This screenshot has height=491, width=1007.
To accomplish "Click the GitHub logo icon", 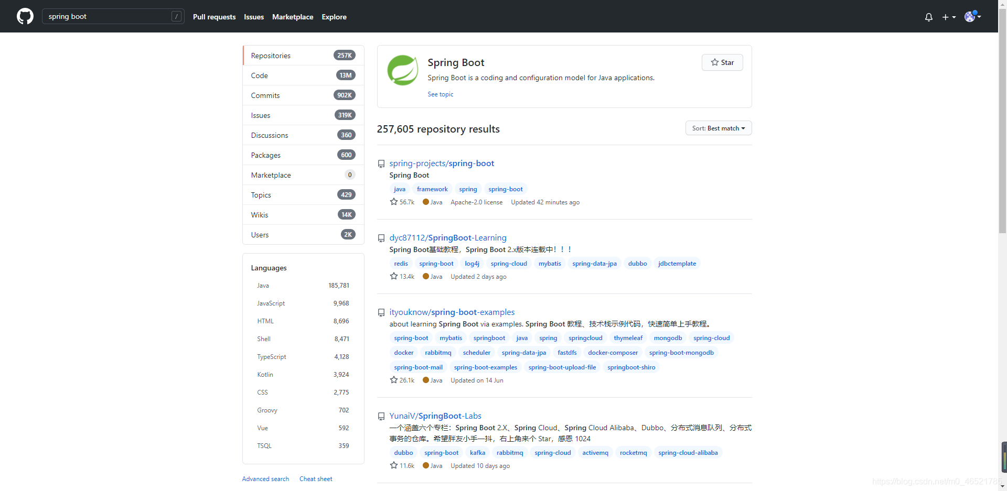I will (25, 16).
